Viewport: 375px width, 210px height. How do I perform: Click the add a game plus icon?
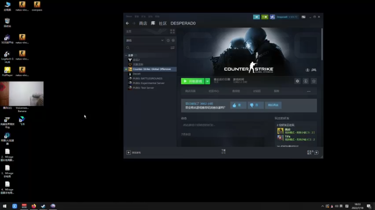point(128,153)
